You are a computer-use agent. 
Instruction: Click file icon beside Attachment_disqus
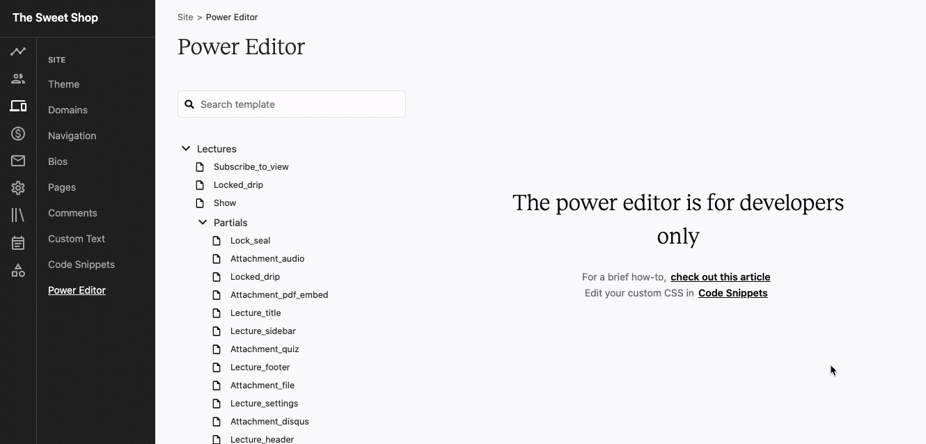pyautogui.click(x=217, y=422)
